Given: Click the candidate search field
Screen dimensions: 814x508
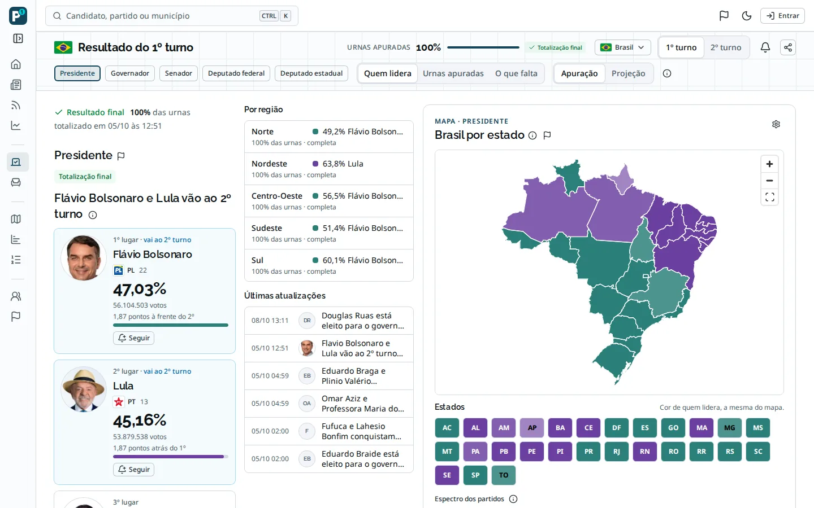Looking at the screenshot, I should tap(172, 16).
